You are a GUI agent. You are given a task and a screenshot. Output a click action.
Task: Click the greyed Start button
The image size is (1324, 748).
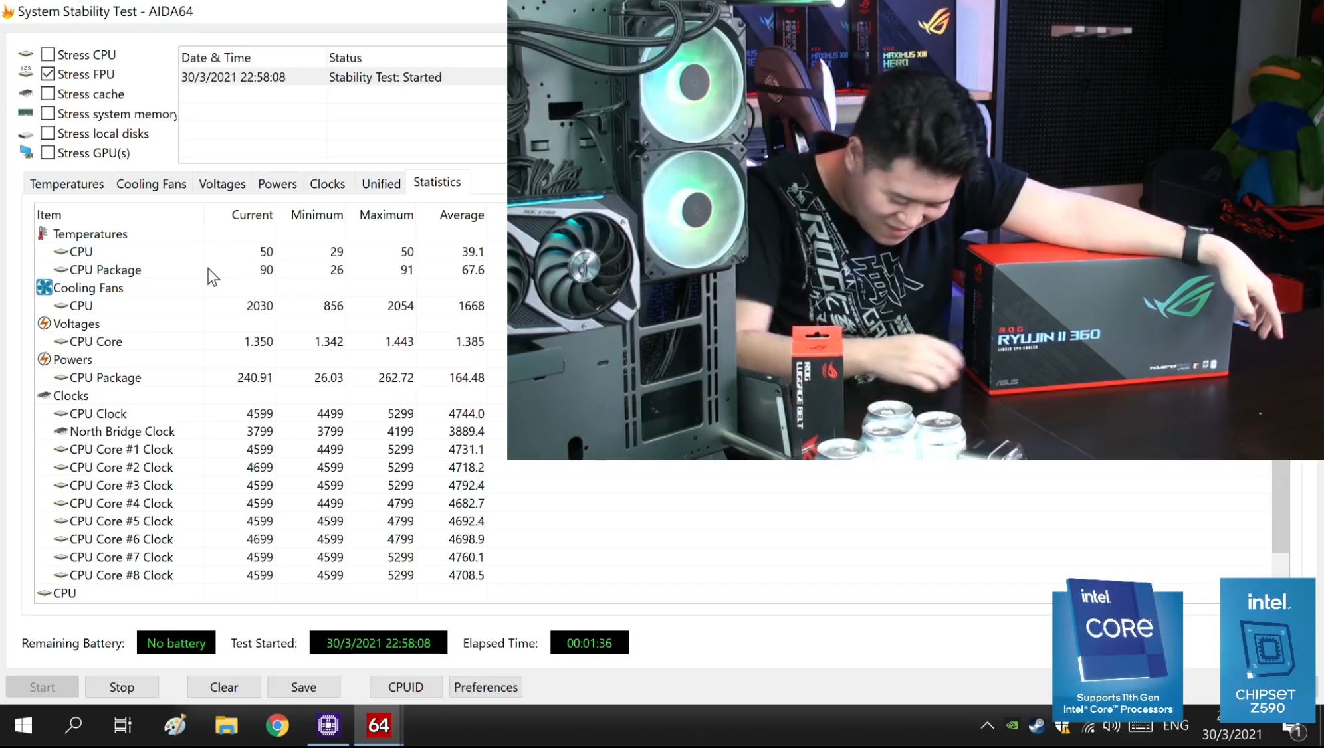(x=42, y=687)
